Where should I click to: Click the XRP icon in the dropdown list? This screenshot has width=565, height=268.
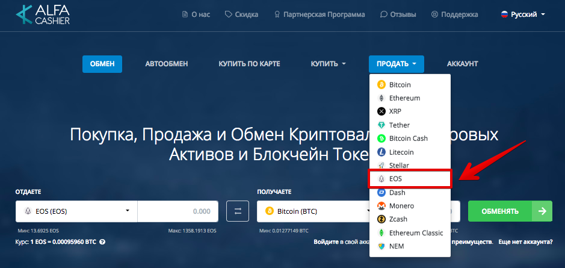tap(381, 111)
